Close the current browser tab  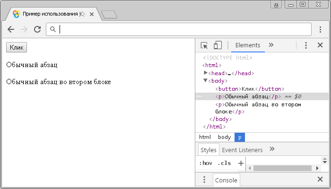coord(92,14)
